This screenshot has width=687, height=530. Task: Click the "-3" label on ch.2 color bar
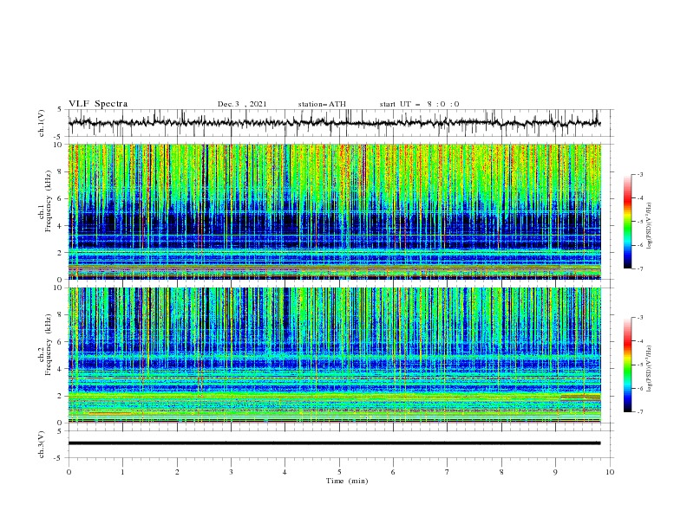tap(640, 318)
